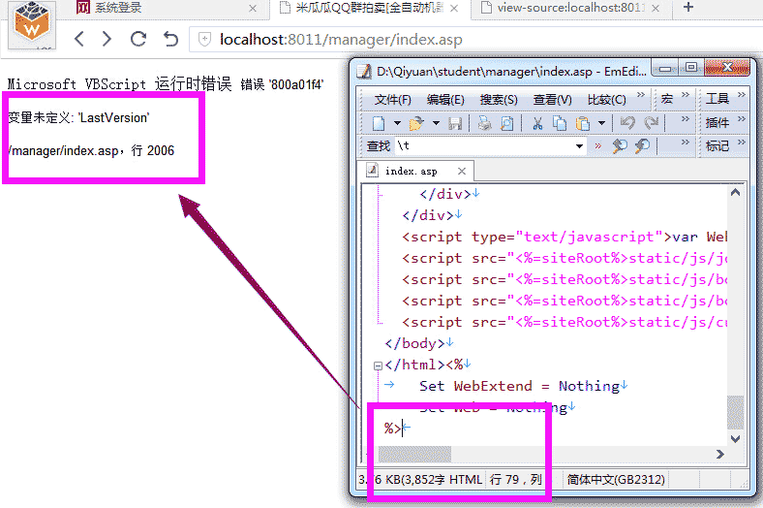Click the Open file folder icon

click(x=416, y=123)
